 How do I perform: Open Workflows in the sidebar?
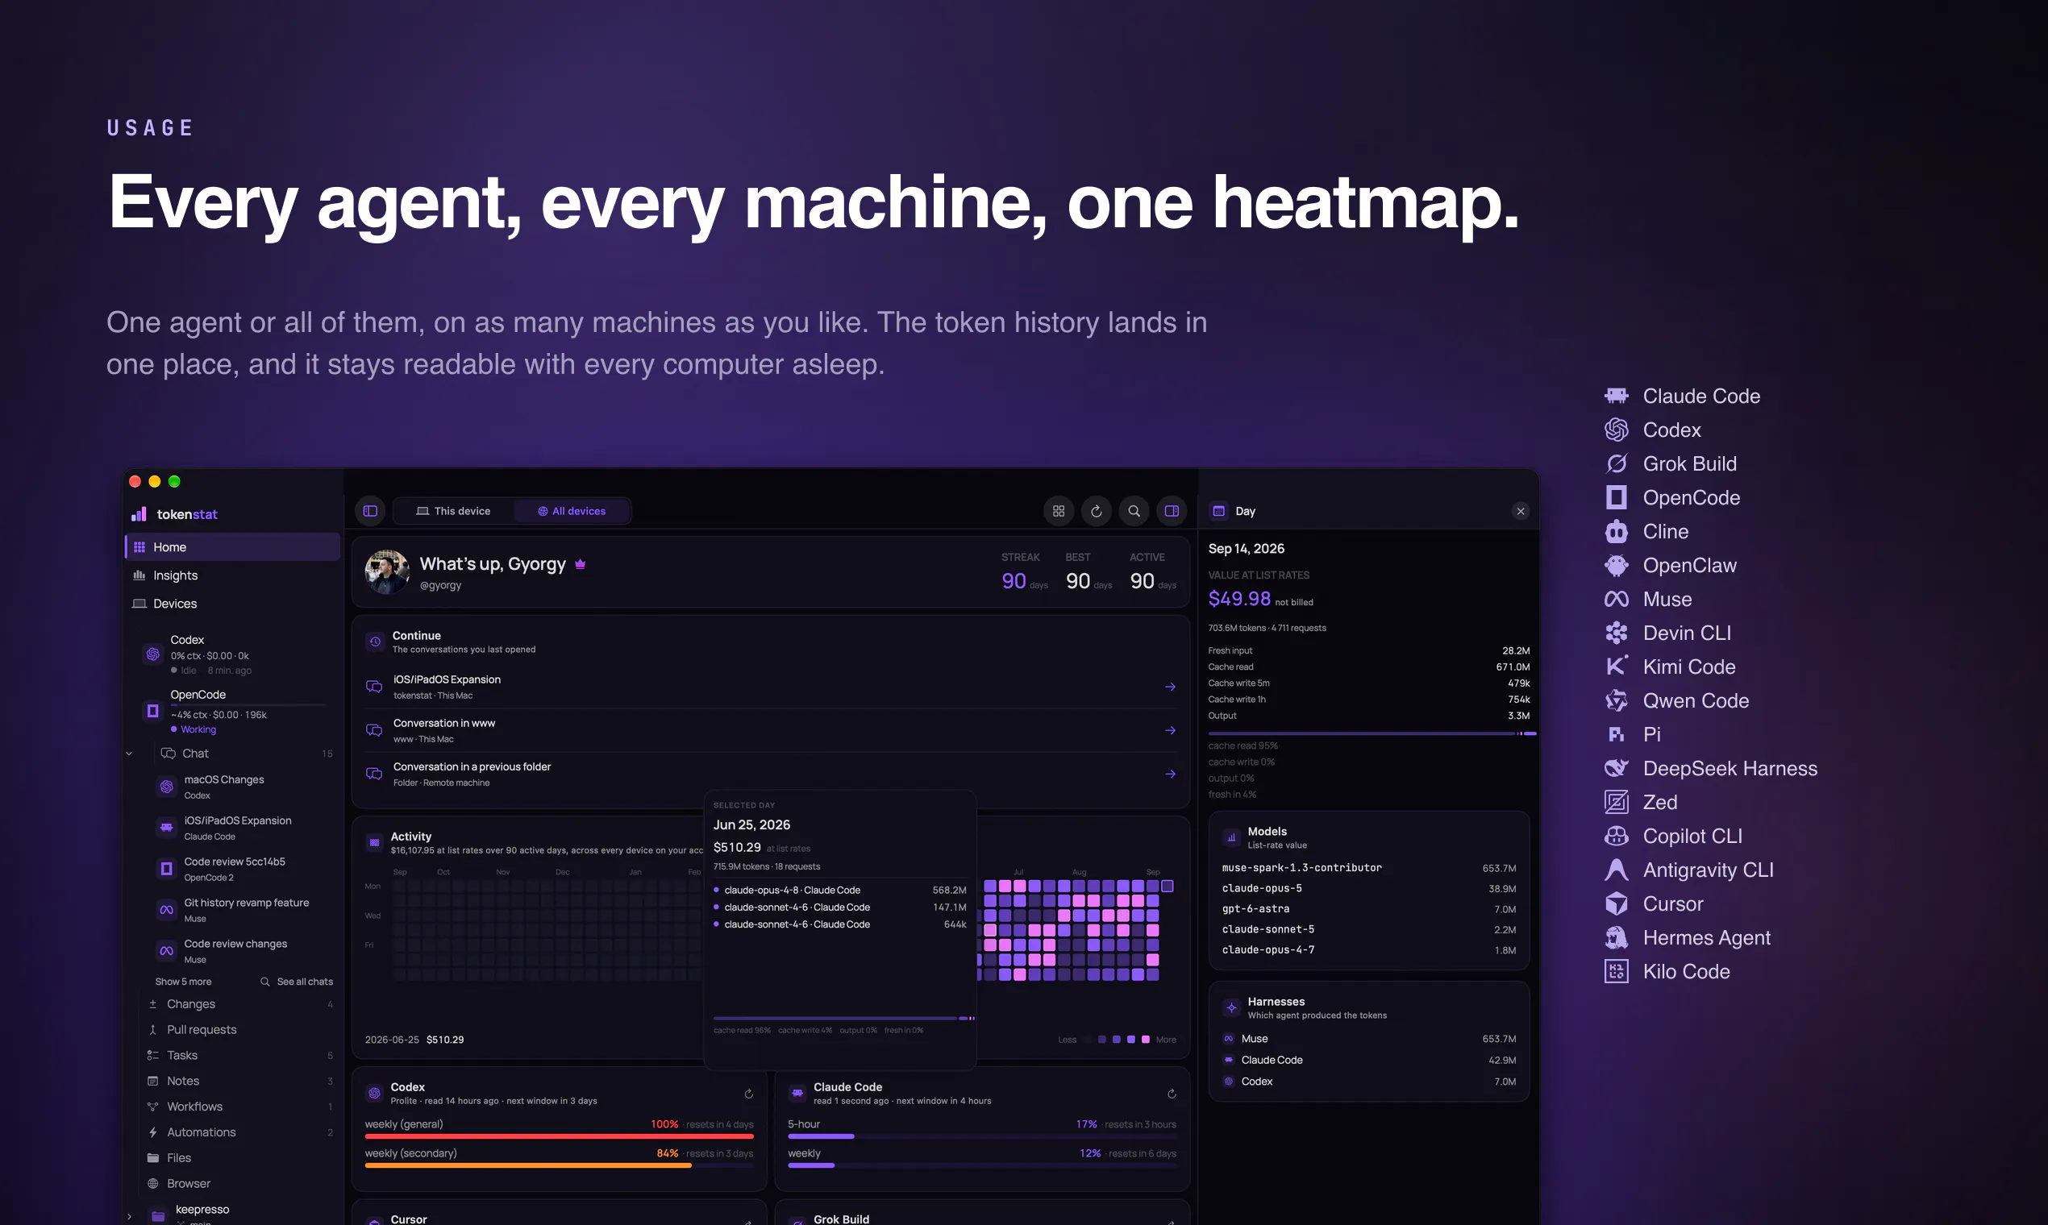(239, 1107)
